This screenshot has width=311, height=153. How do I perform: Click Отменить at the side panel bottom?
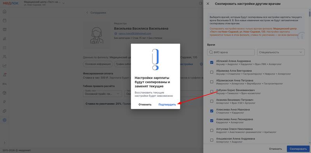275,149
